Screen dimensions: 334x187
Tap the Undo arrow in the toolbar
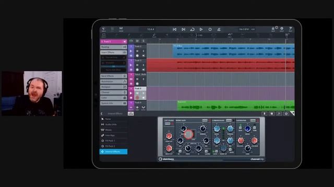click(230, 35)
